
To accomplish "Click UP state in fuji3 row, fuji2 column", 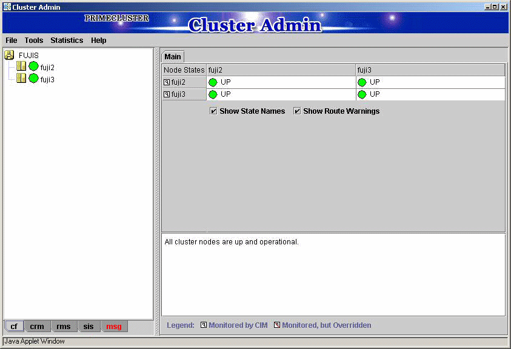I will (x=225, y=94).
